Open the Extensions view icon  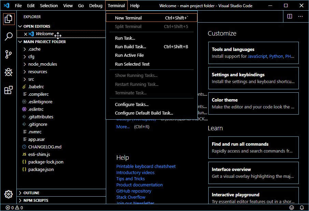(x=9, y=90)
